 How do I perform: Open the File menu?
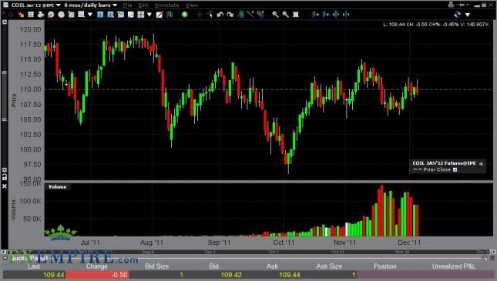[127, 5]
